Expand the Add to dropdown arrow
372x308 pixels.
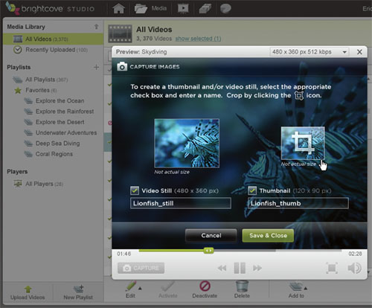(x=306, y=288)
